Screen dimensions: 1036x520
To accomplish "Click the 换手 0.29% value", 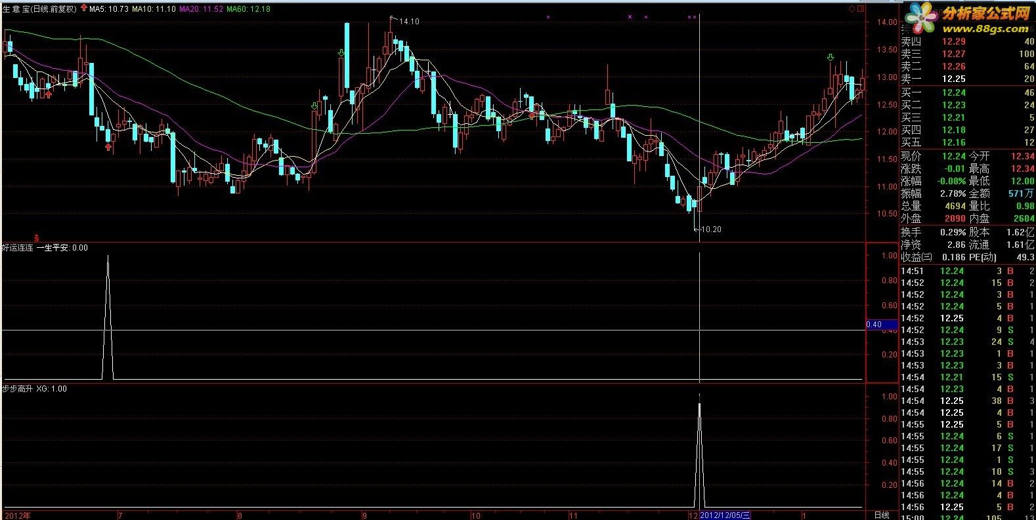I will click(952, 232).
